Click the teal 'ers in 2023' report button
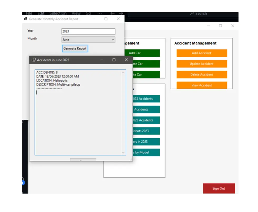Screen dimensions: 258x212 click(x=146, y=142)
